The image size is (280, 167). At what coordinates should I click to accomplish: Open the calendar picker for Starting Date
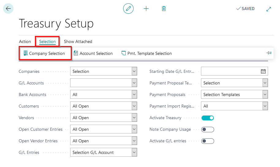(x=263, y=71)
